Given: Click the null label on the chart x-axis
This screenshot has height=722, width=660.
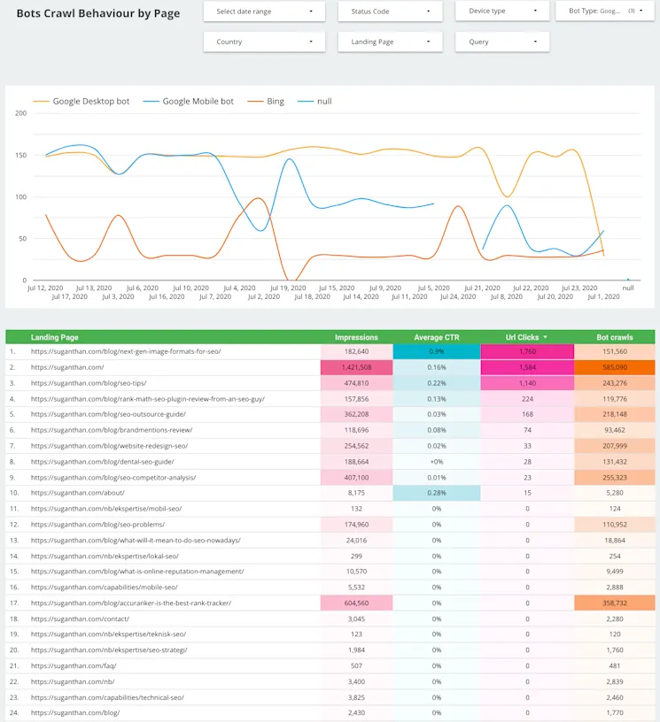Looking at the screenshot, I should pos(627,288).
